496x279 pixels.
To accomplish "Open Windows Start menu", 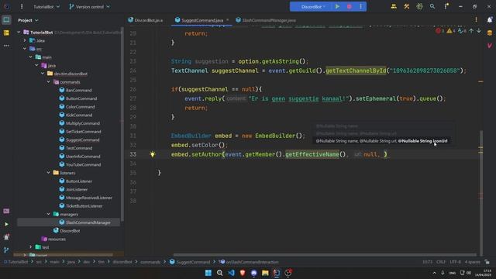I will tap(208, 273).
